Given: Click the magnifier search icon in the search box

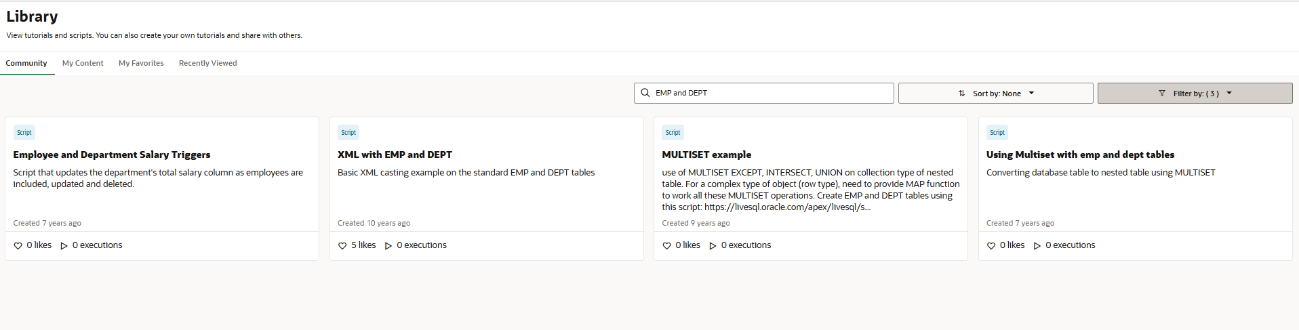Looking at the screenshot, I should coord(645,93).
